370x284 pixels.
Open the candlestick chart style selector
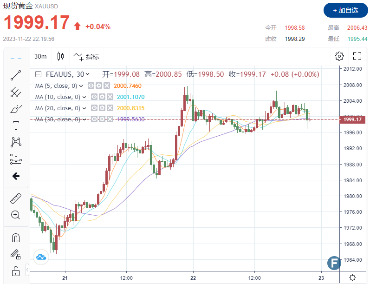pyautogui.click(x=60, y=57)
